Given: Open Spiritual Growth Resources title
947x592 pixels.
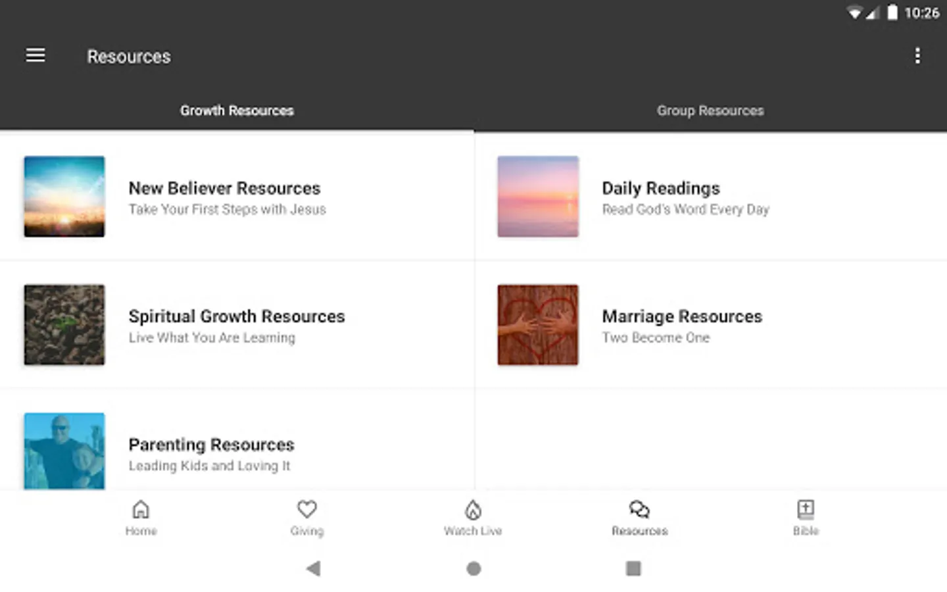Looking at the screenshot, I should point(237,316).
